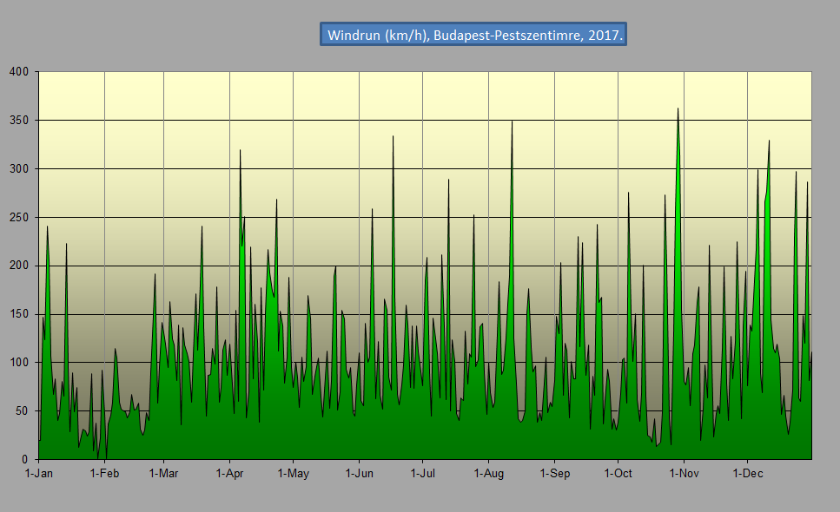The image size is (840, 512).
Task: Click the 1-Apr date axis label
Action: click(x=229, y=474)
